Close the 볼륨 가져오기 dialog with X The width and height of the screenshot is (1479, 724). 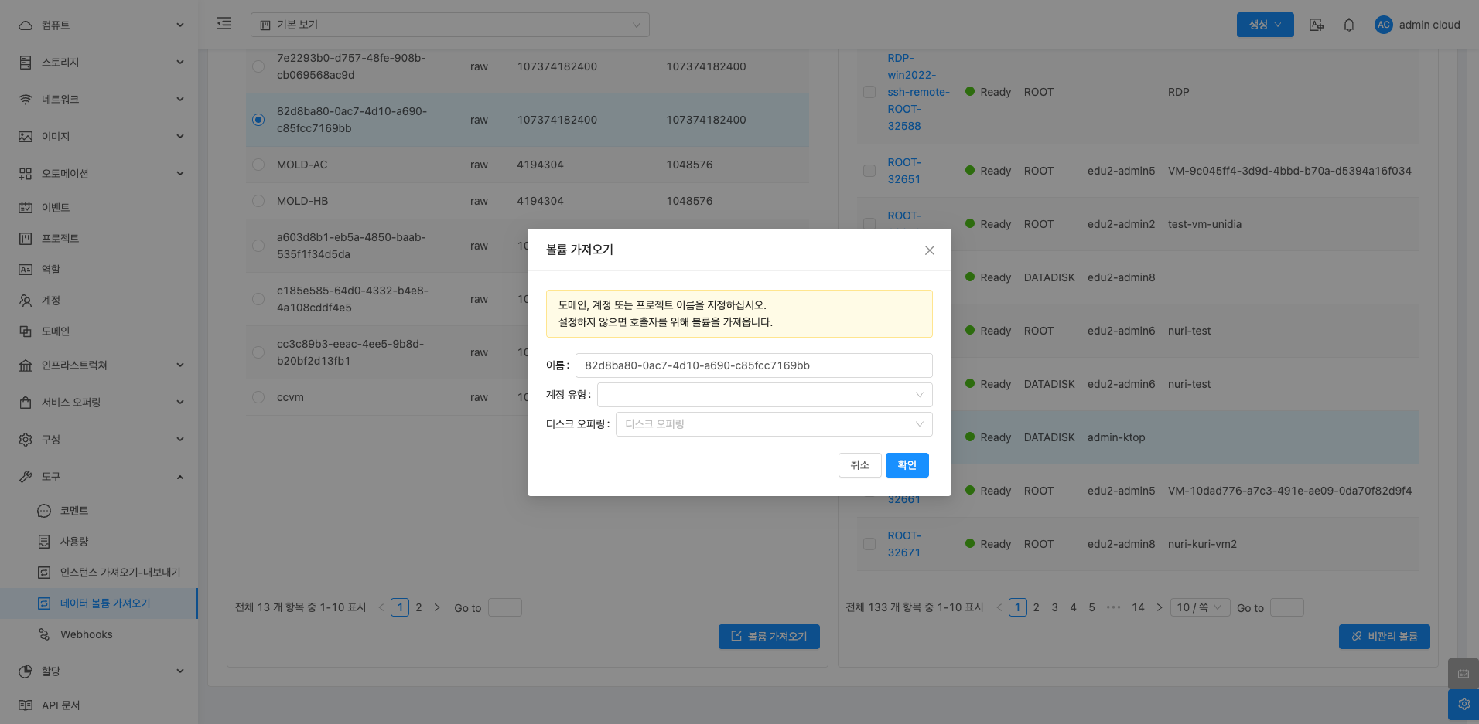tap(929, 250)
